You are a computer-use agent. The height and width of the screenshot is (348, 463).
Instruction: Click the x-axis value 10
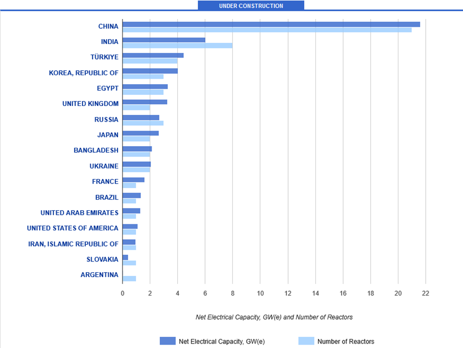point(260,293)
